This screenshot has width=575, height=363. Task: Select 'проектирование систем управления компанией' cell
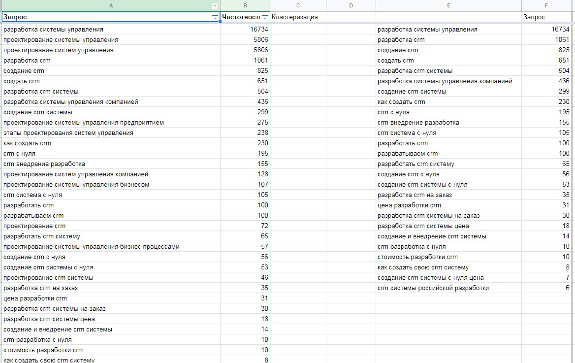click(x=111, y=174)
